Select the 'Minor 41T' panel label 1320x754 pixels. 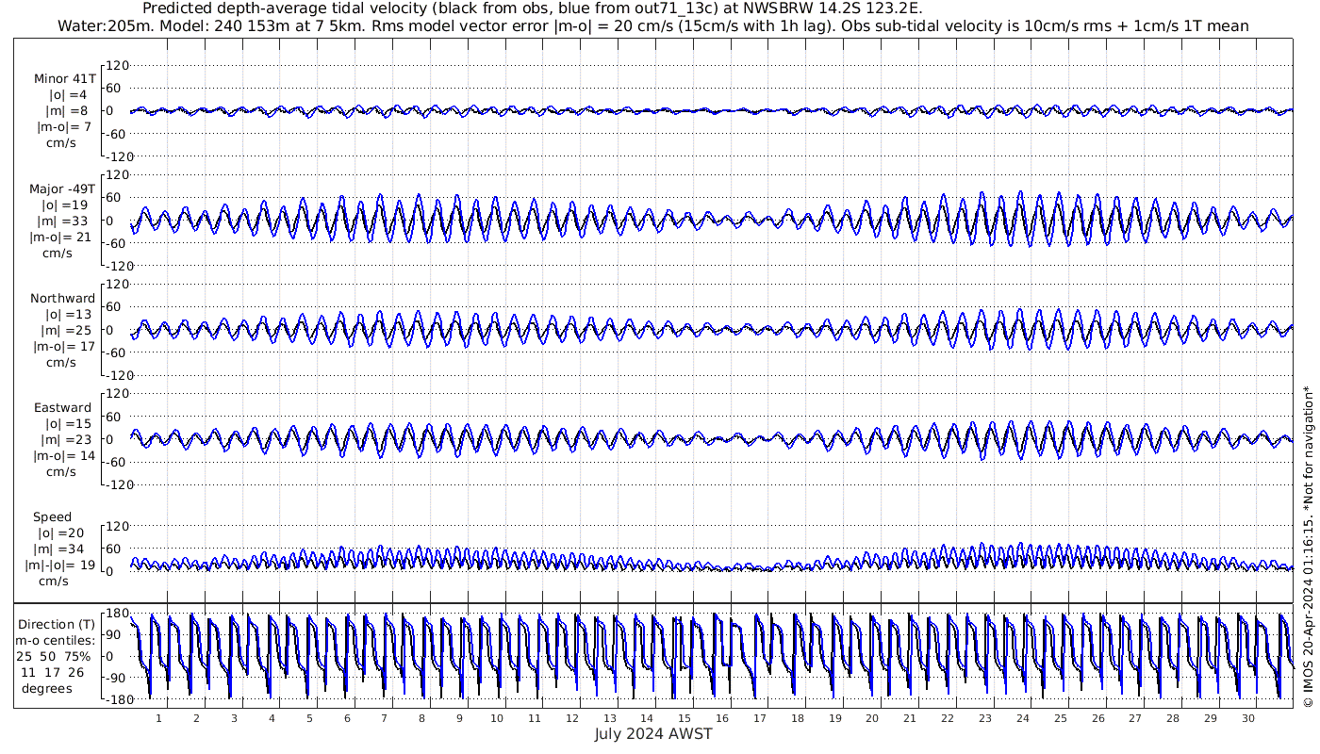click(x=64, y=79)
